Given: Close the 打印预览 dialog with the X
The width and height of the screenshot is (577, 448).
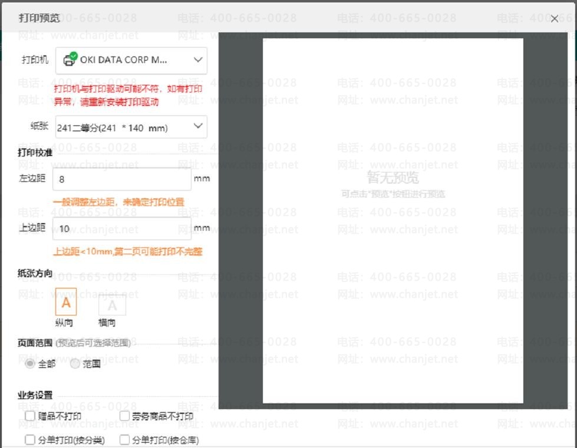Looking at the screenshot, I should pos(554,19).
